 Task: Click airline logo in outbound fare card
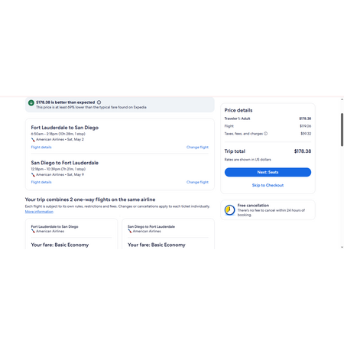[x=33, y=231]
